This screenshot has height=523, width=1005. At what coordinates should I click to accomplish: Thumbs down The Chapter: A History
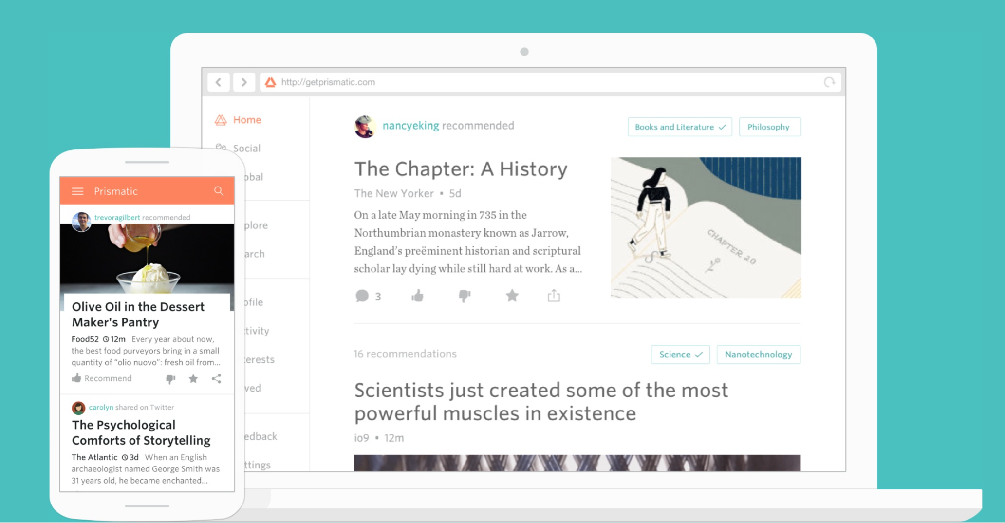[465, 296]
